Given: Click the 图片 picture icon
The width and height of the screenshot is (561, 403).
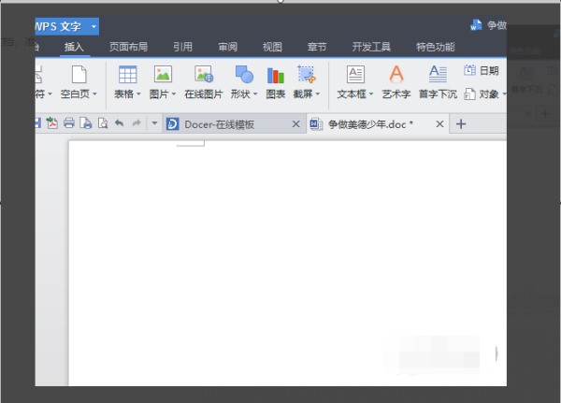Looking at the screenshot, I should point(163,75).
